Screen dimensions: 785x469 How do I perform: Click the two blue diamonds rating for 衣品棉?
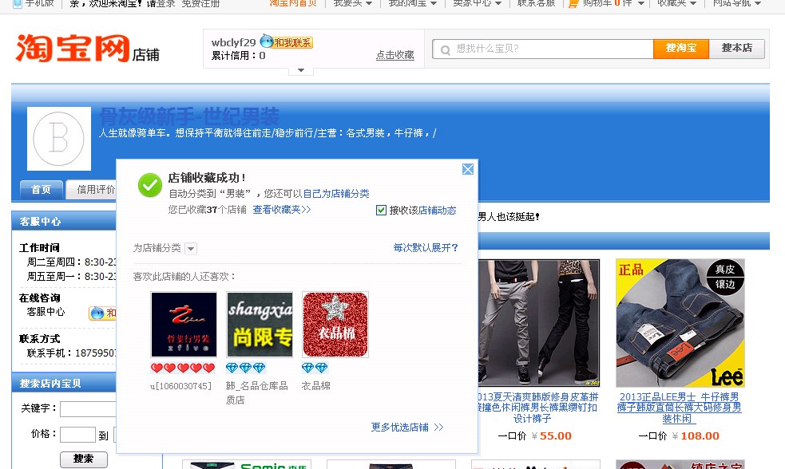click(x=315, y=368)
